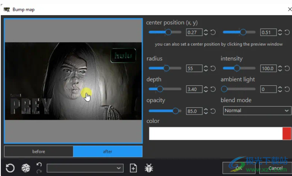Screen dimensions: 292x176
Task: Switch preview to after tab
Action: 108,151
